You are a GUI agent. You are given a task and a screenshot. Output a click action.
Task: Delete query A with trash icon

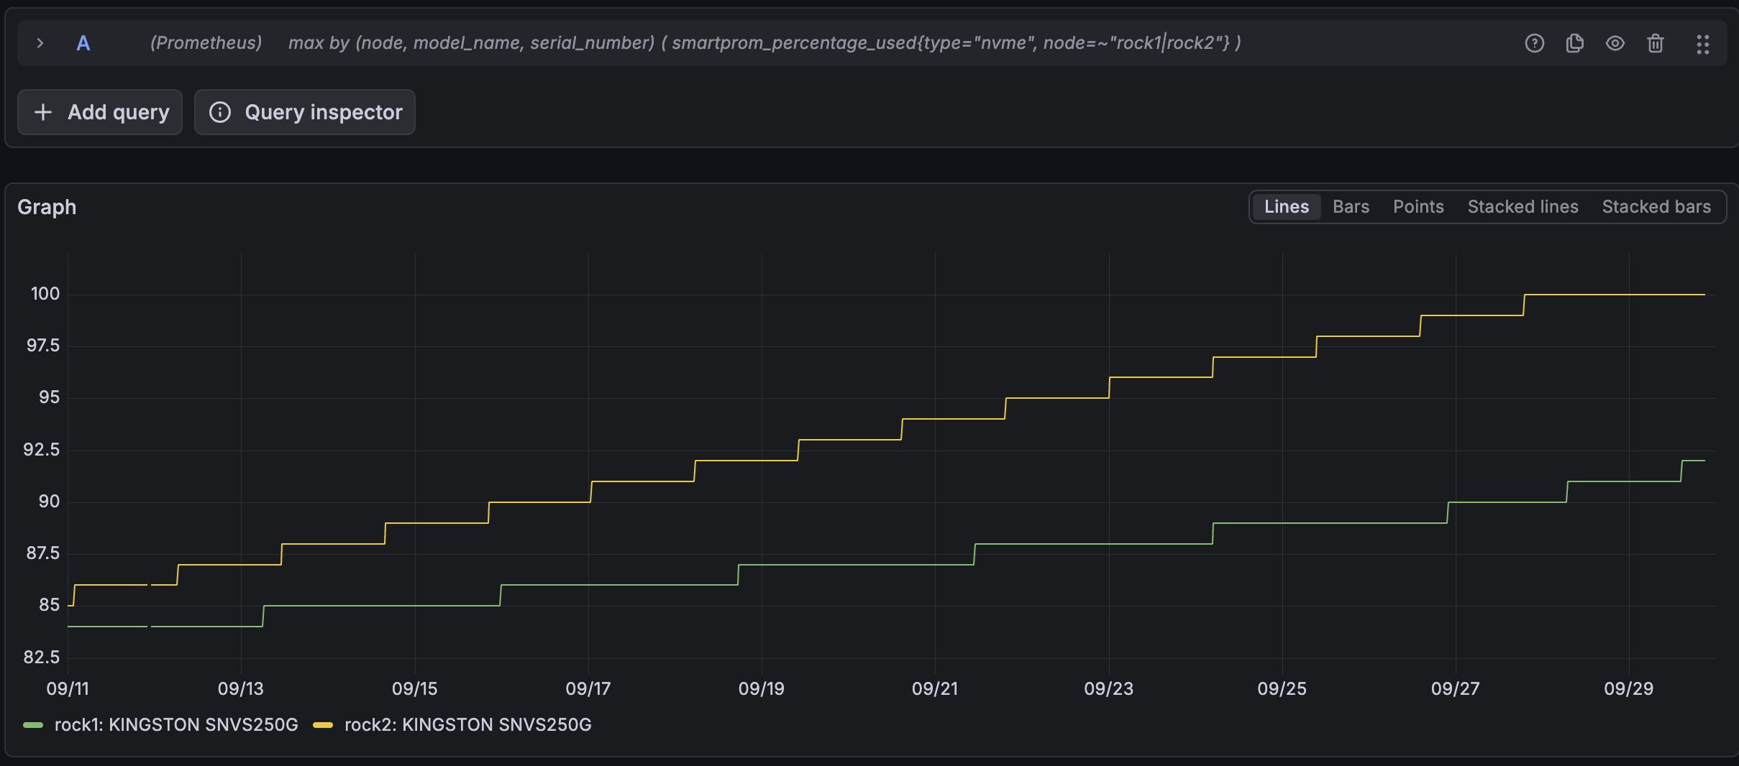click(1656, 44)
